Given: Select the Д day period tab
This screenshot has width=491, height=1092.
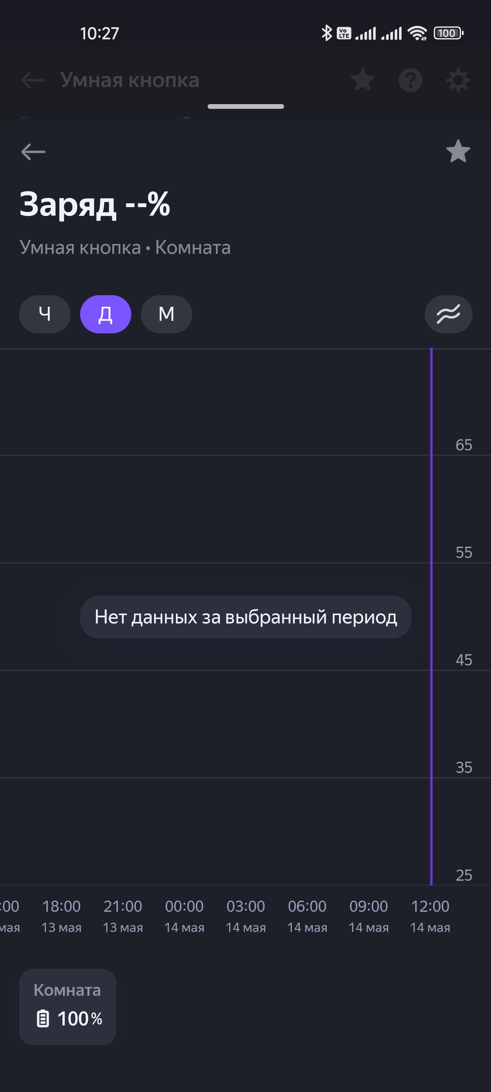Looking at the screenshot, I should pyautogui.click(x=105, y=314).
